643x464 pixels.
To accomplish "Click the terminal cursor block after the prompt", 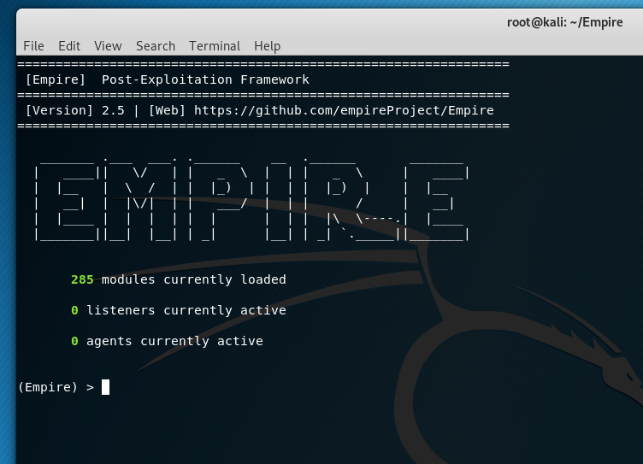I will click(106, 387).
